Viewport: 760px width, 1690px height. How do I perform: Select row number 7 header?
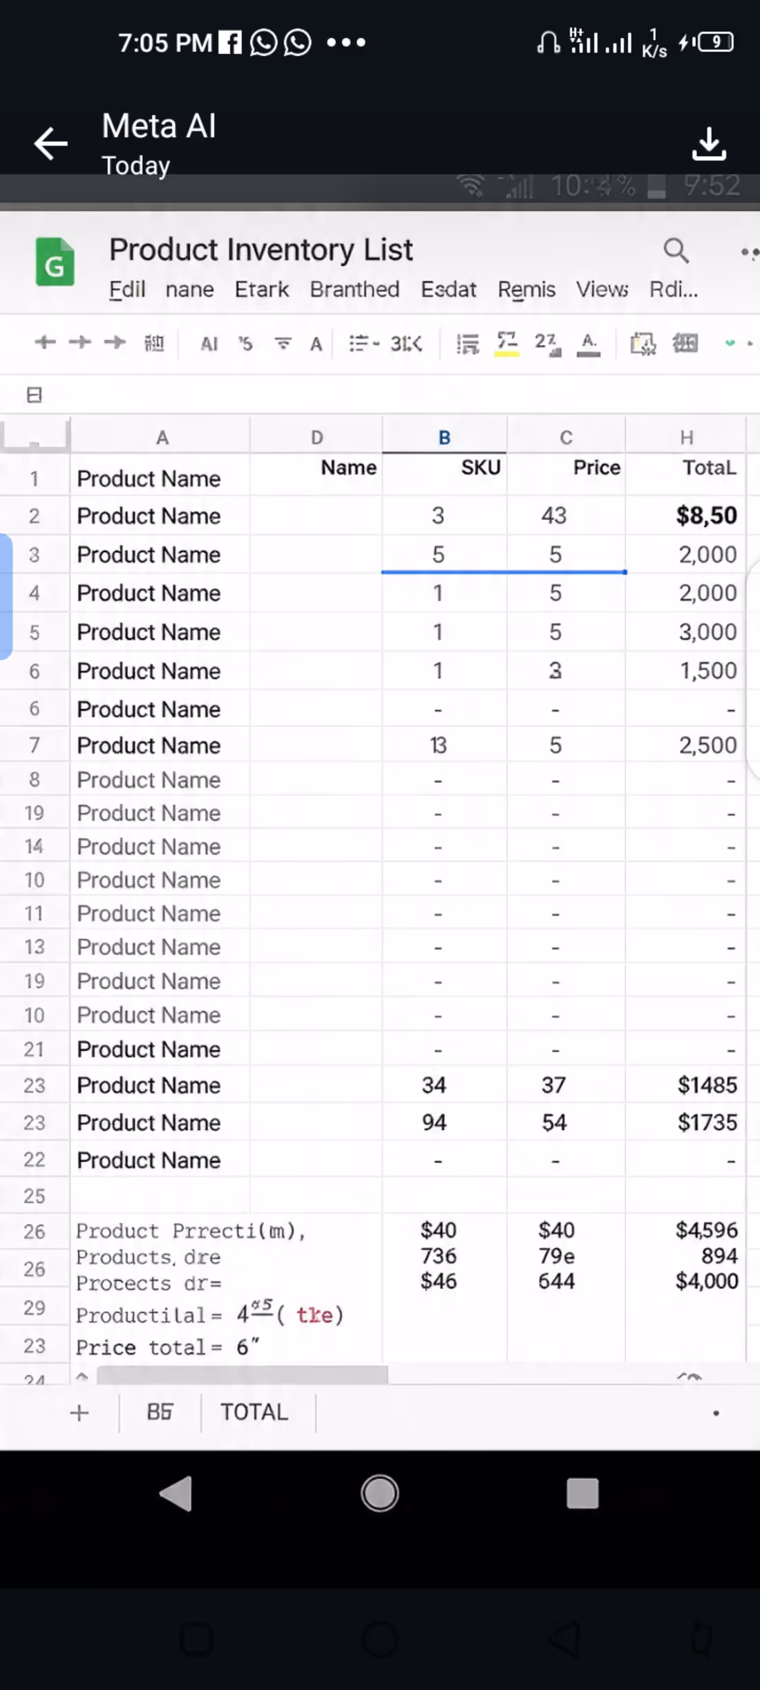coord(34,745)
